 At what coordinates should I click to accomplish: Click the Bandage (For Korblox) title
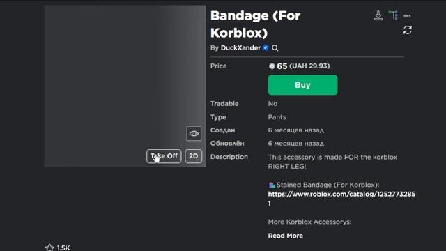(x=256, y=24)
